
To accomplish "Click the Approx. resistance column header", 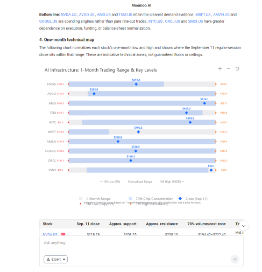I will 162,224.
